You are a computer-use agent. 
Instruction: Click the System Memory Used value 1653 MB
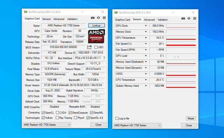(x=157, y=86)
